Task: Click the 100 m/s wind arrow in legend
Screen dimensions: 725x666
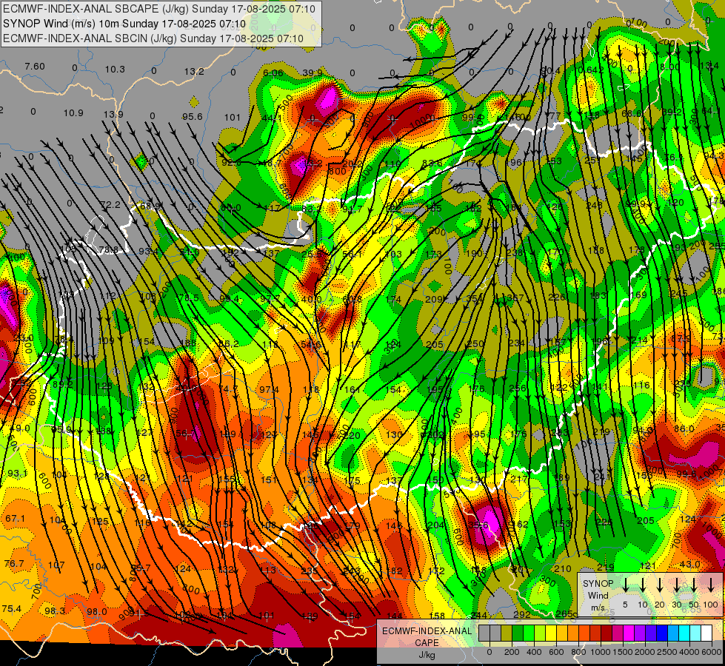Action: (711, 585)
